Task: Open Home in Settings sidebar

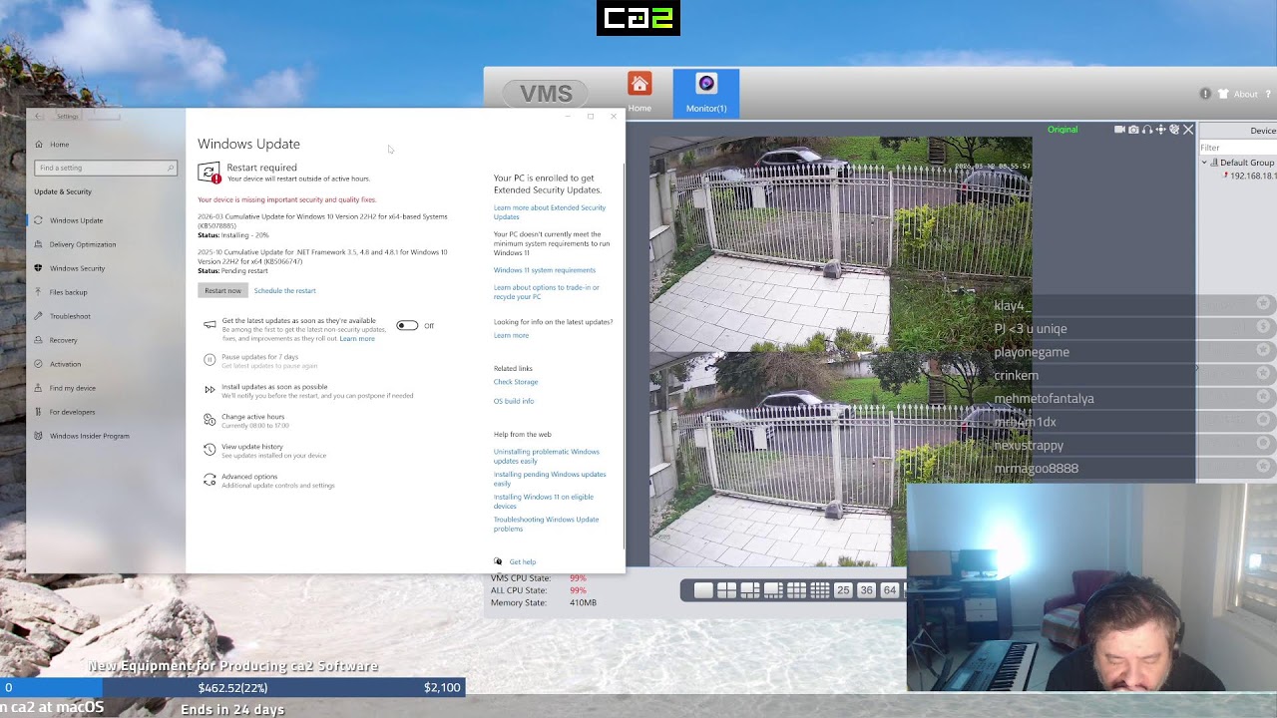Action: (60, 145)
